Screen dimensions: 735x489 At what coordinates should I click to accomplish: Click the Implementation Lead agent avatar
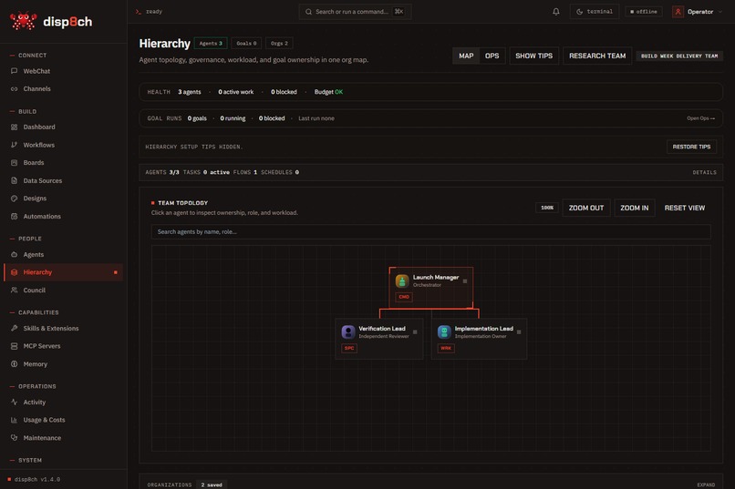coord(444,331)
